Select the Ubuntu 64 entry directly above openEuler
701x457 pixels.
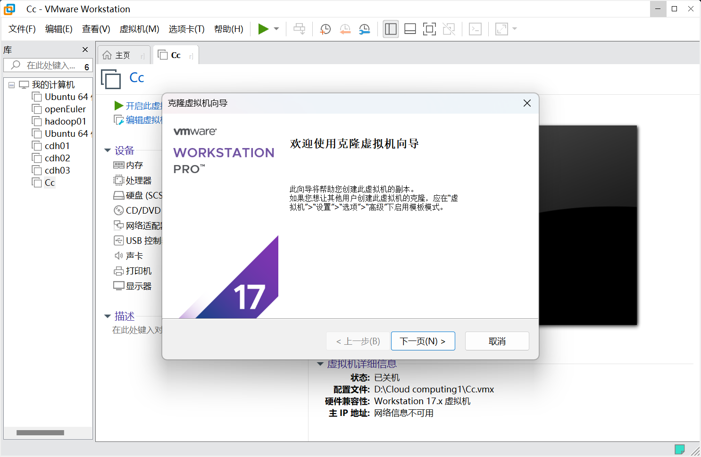(61, 97)
